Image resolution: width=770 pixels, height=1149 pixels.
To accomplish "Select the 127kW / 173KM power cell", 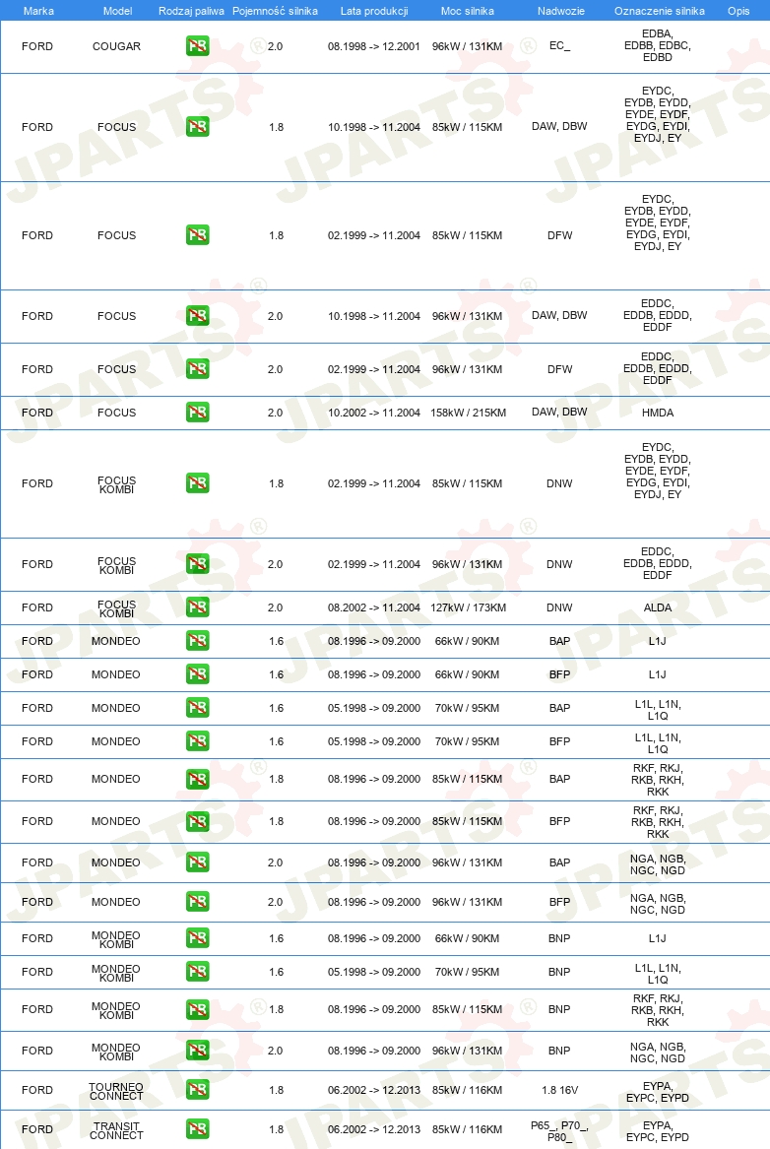I will [468, 607].
